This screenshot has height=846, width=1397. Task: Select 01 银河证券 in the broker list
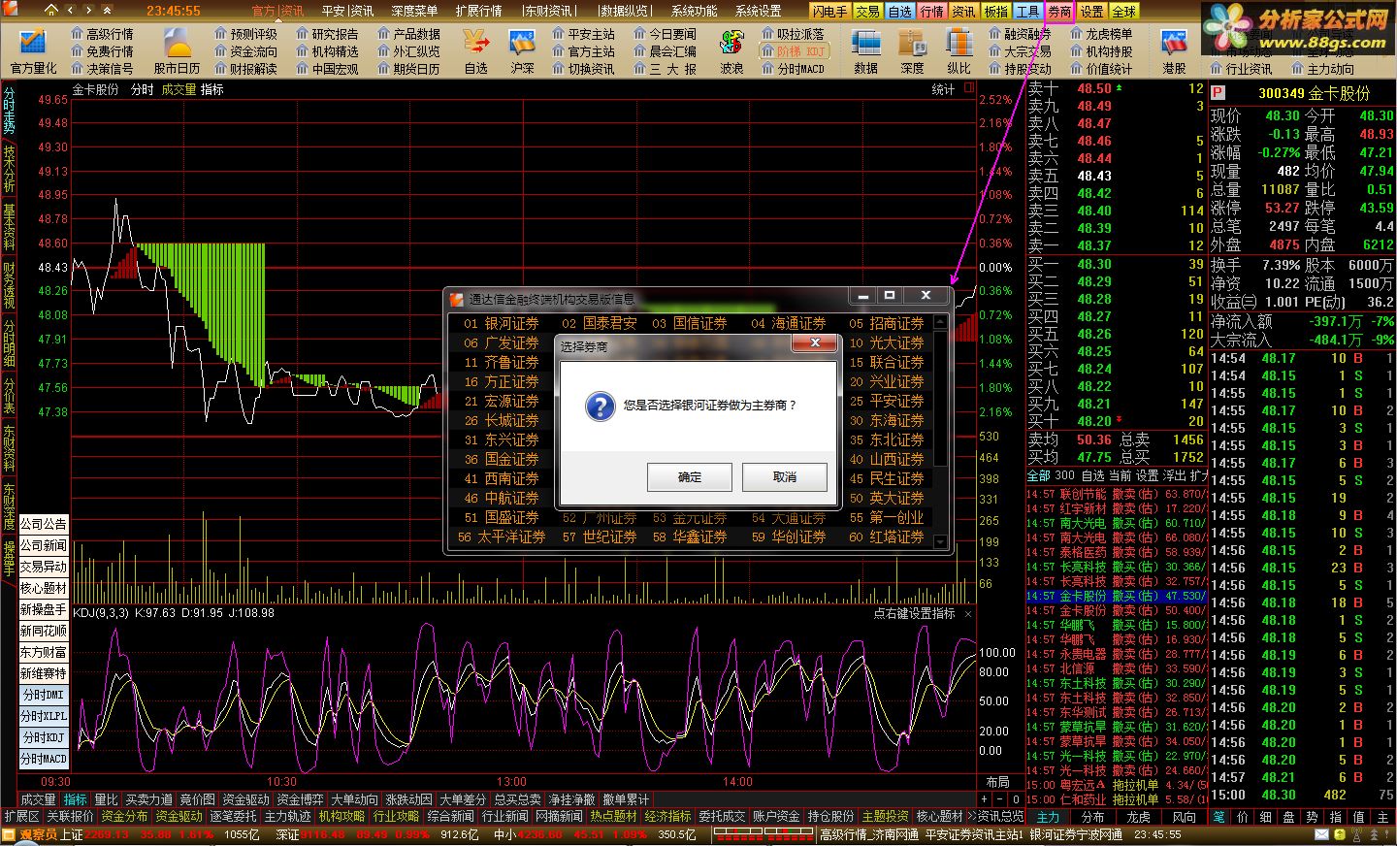click(501, 323)
